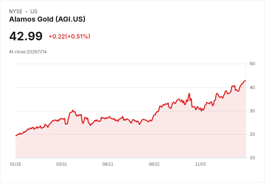265x183 pixels.
Task: Click the latest point at the chart line's right end
Action: 245,81
